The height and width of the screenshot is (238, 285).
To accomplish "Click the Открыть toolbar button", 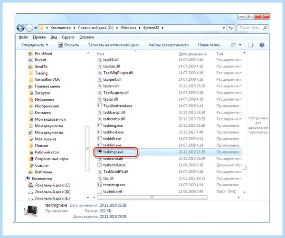I will tap(68, 45).
